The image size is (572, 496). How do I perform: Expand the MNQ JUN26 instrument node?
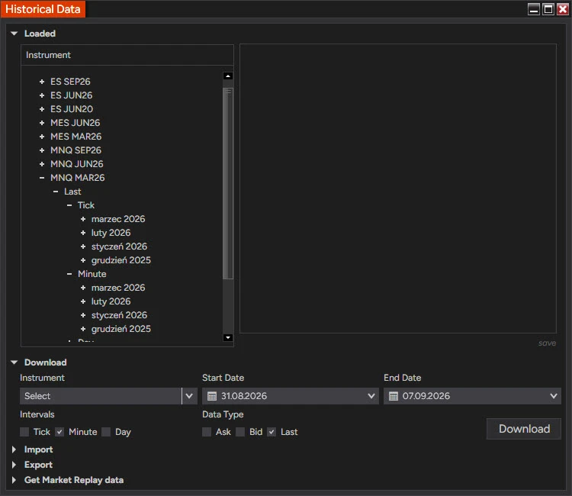point(42,164)
